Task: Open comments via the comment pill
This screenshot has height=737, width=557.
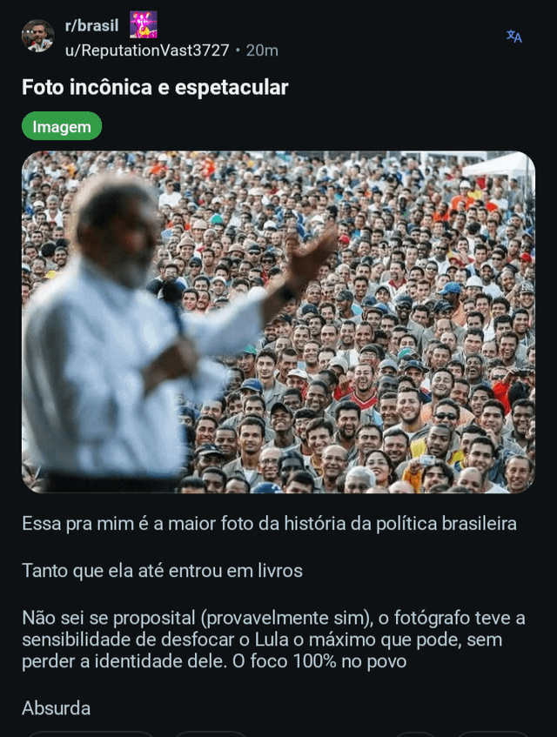Action: (x=211, y=734)
